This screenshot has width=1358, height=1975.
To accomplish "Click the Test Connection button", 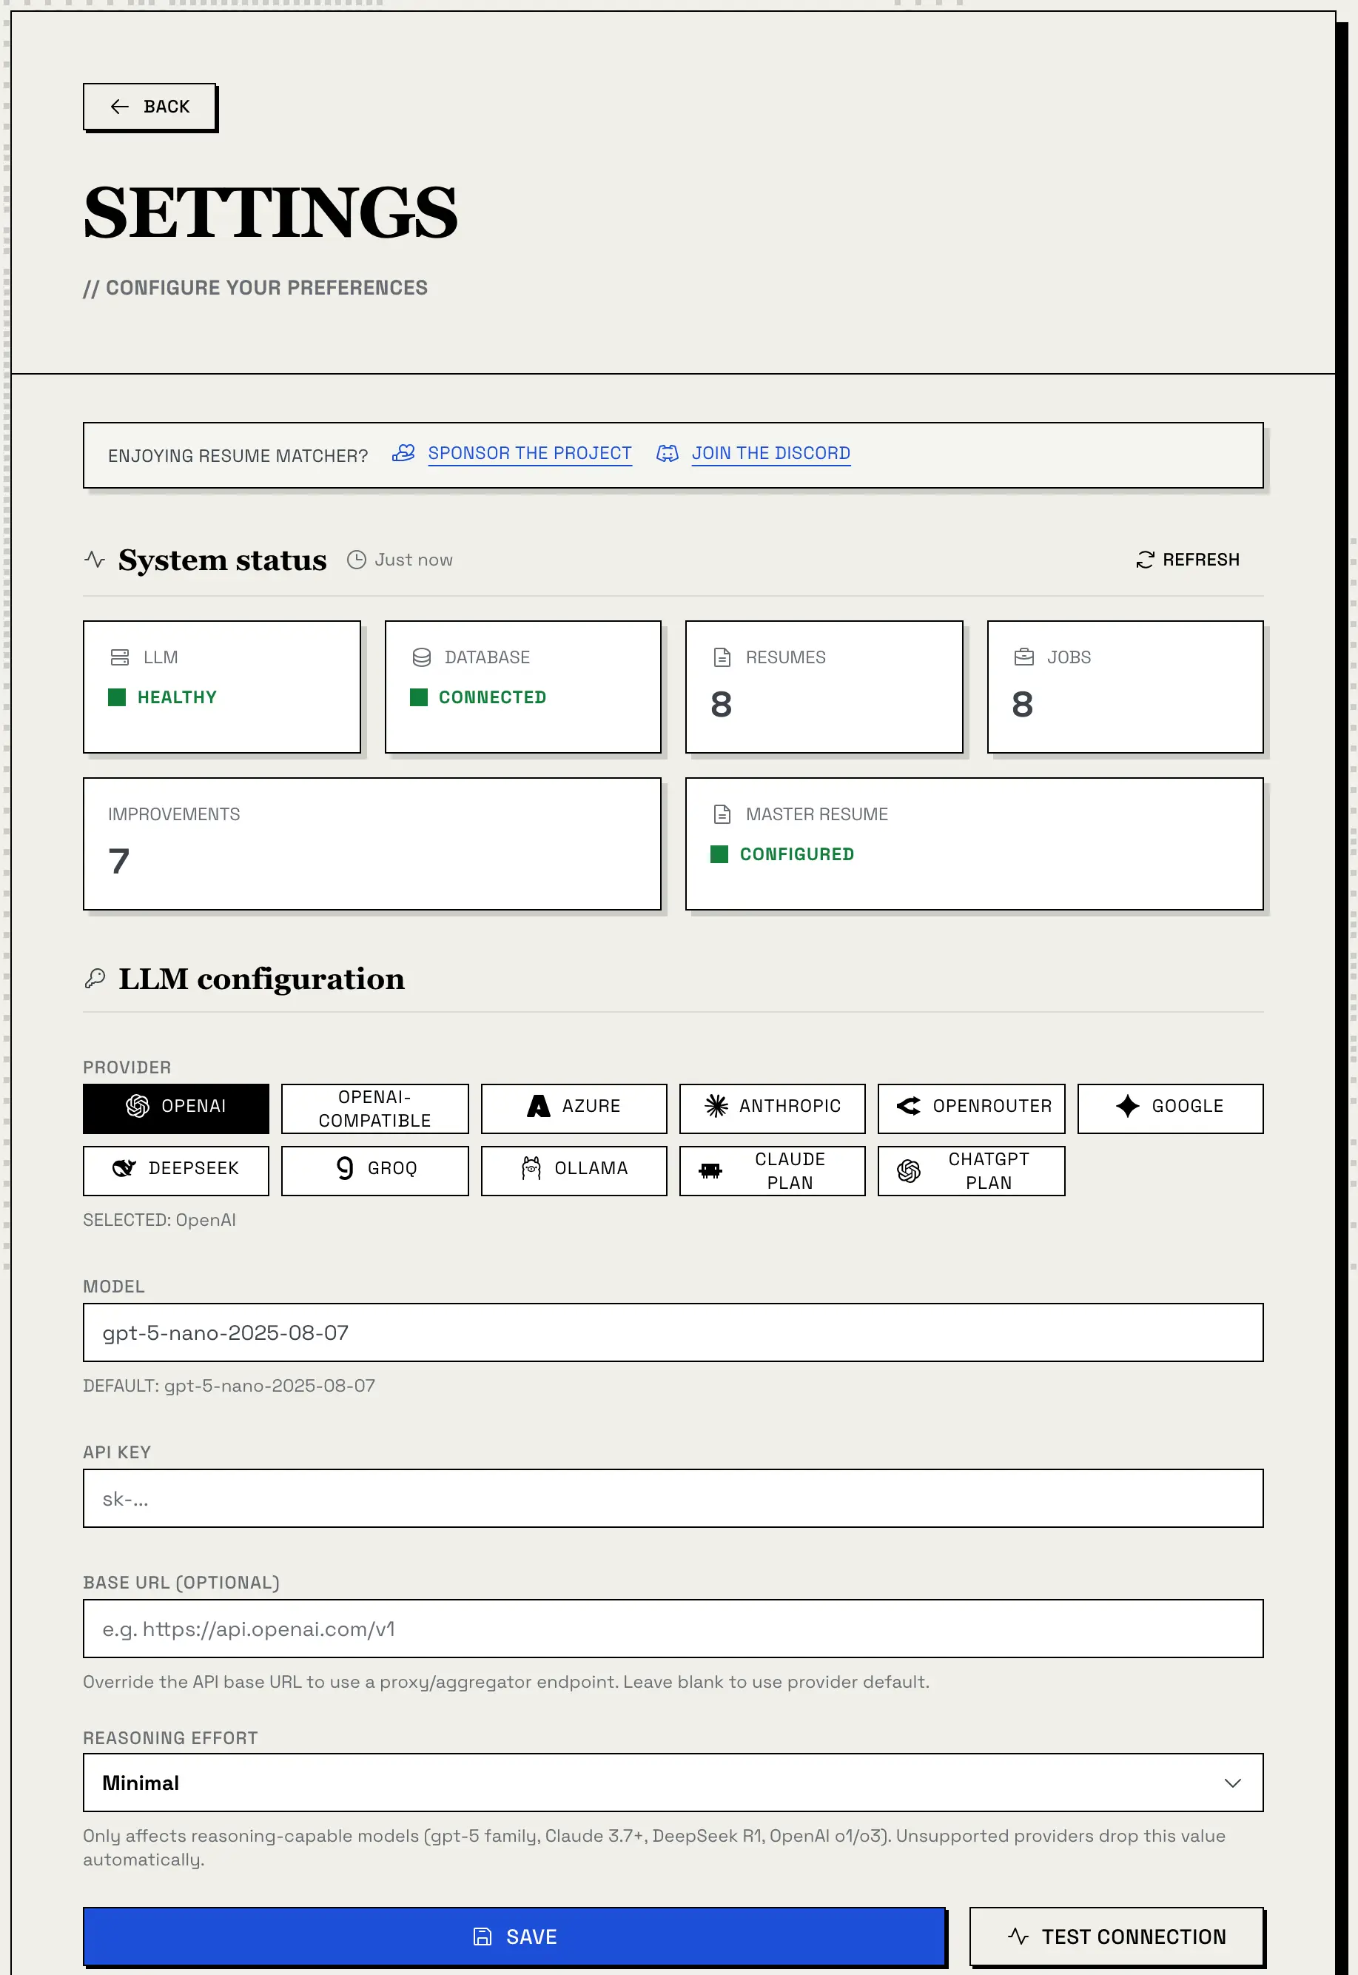I will [1116, 1937].
